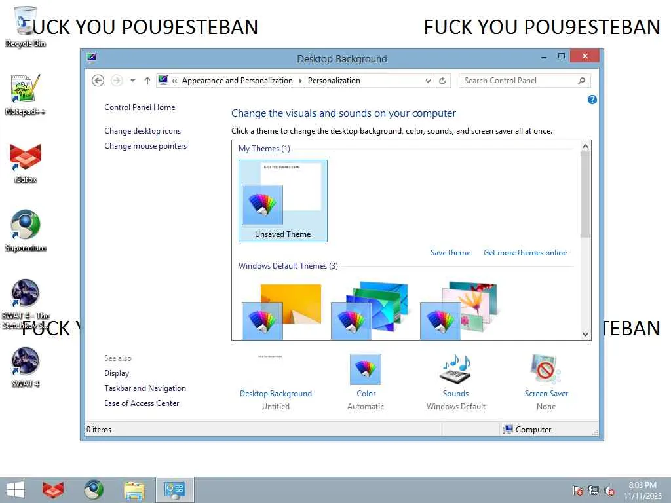Open the Notepad++ desktop shortcut

26,94
